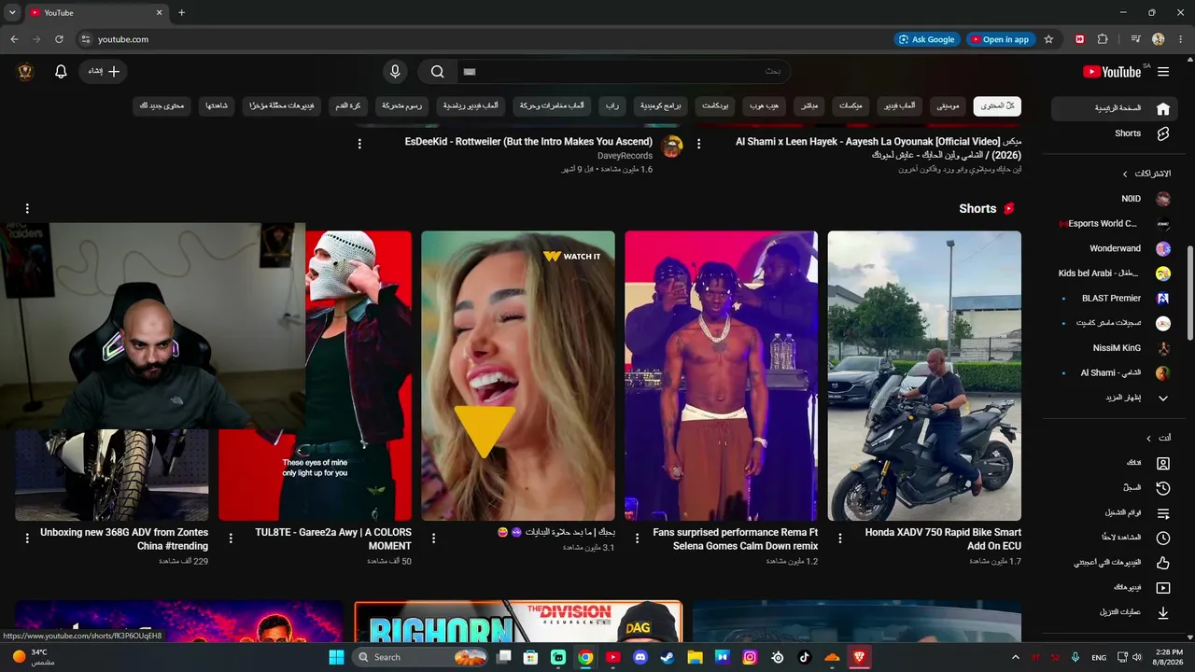The width and height of the screenshot is (1195, 672).
Task: Open more actions for the EsDeeKid Rottweiler video
Action: 359,144
